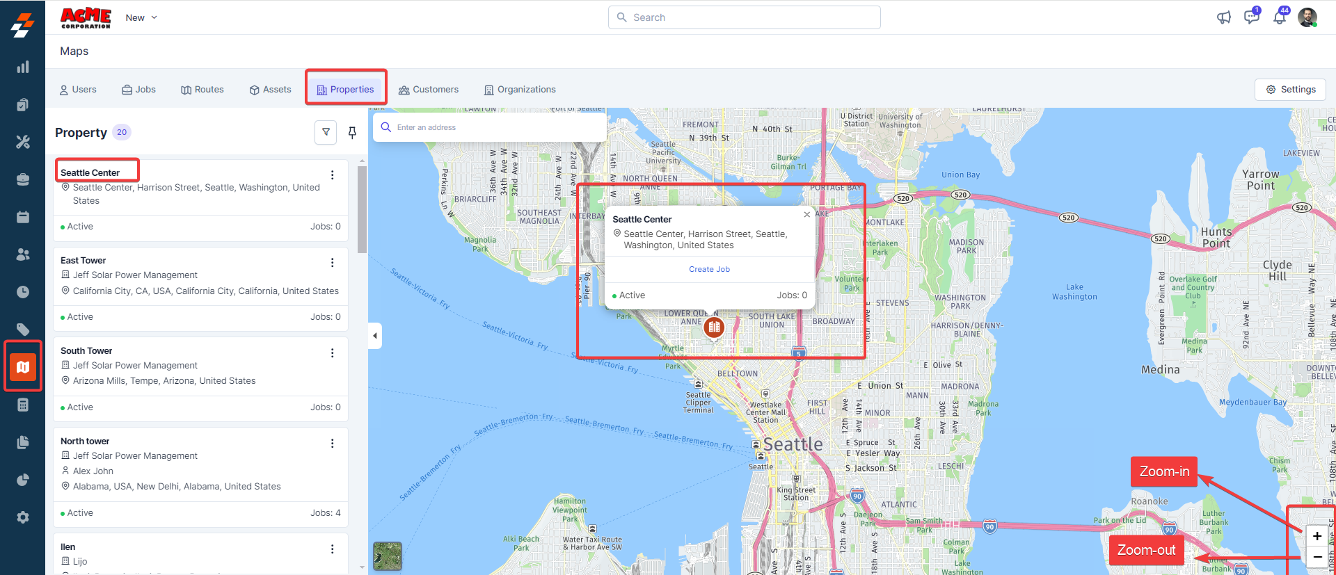Click the wrench and screwdriver sidebar icon
This screenshot has height=575, width=1336.
tap(23, 142)
